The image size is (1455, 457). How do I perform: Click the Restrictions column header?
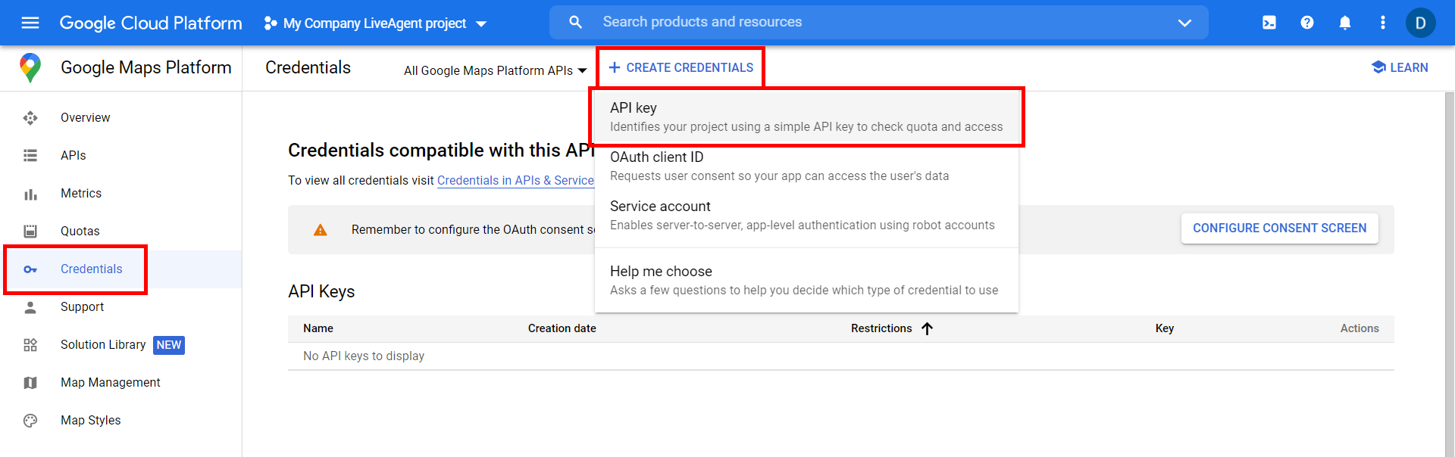point(881,328)
